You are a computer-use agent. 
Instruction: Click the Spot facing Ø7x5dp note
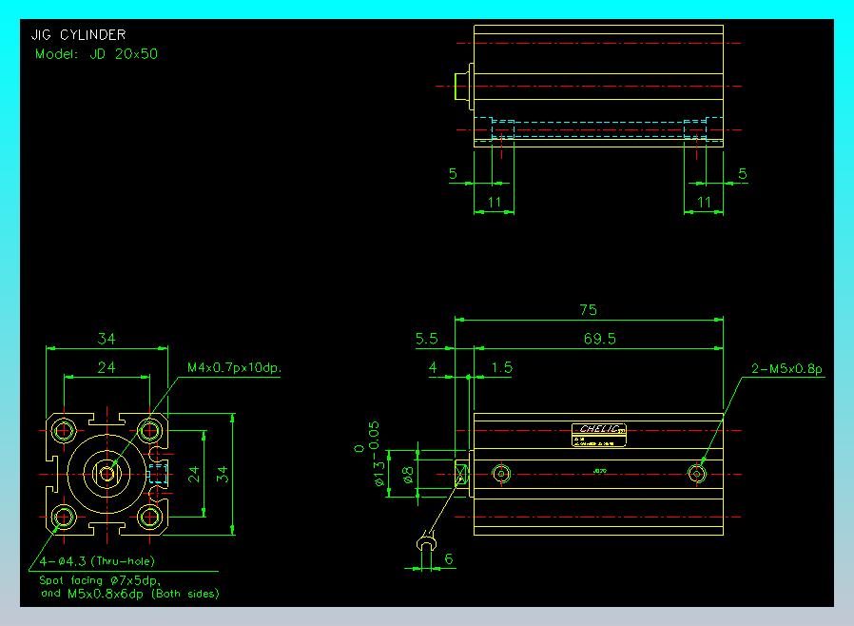[x=99, y=579]
